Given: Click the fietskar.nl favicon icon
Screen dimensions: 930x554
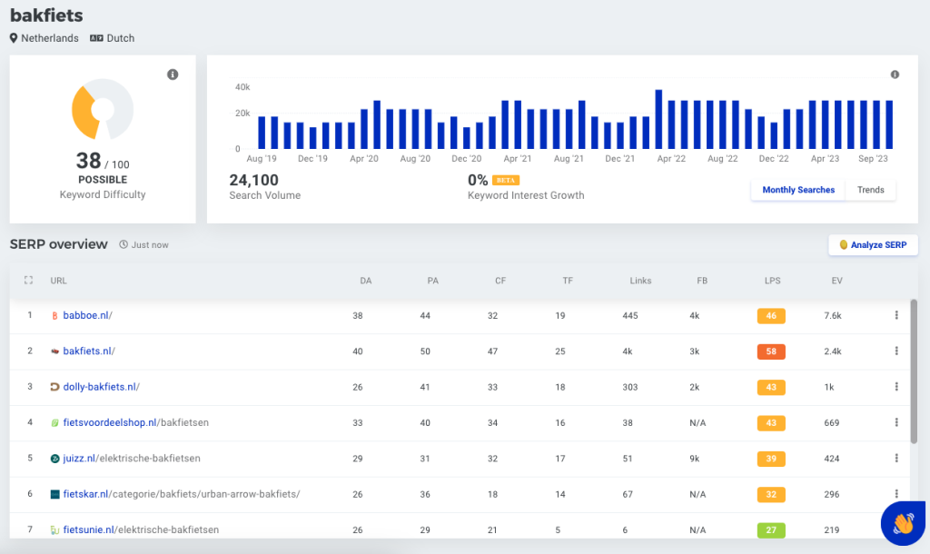Looking at the screenshot, I should pos(54,494).
